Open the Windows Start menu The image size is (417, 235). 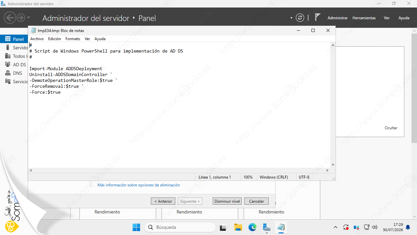[x=136, y=227]
